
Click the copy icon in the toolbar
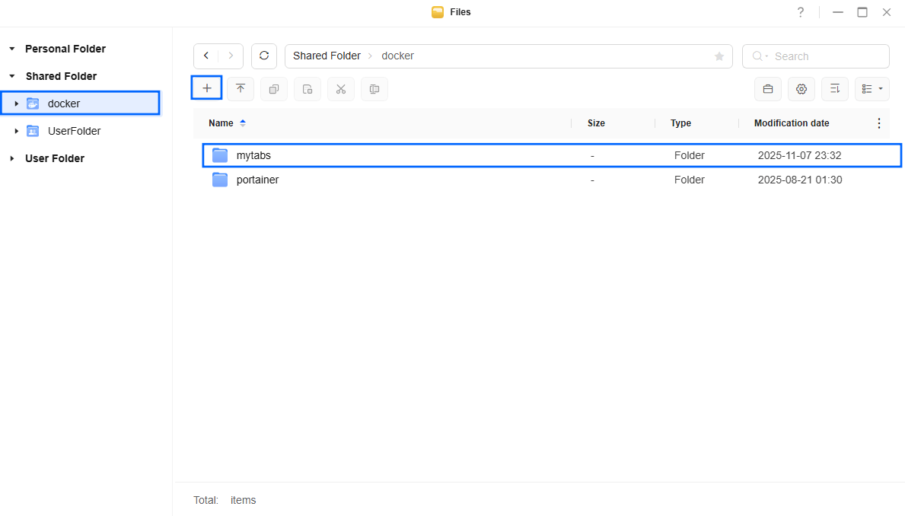click(x=274, y=89)
